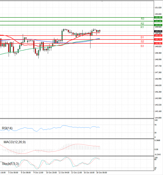Click the 148.820 price axis value
The height and width of the screenshot is (175, 163).
tap(158, 47)
